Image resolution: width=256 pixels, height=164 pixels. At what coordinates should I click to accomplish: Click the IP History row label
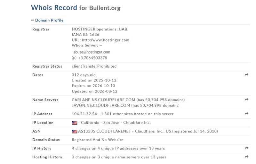pyautogui.click(x=42, y=149)
